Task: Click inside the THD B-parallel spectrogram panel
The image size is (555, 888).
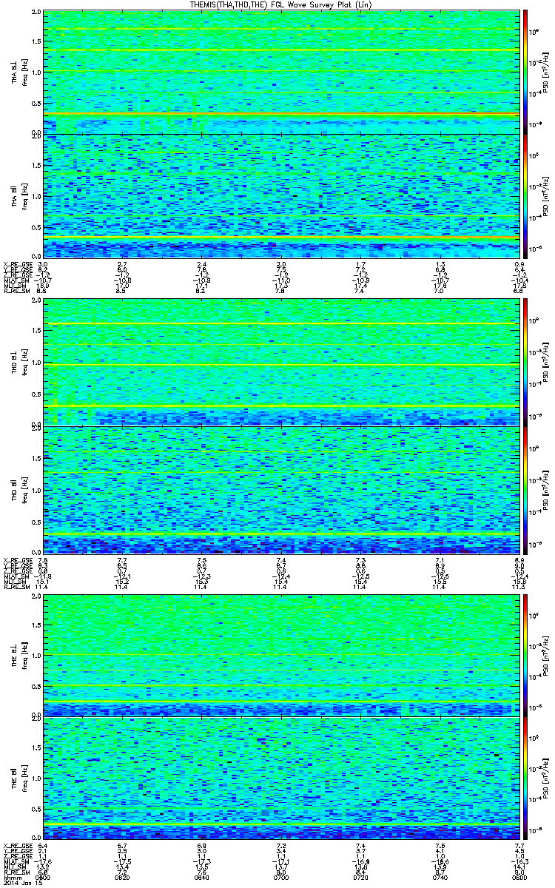Action: (x=280, y=489)
